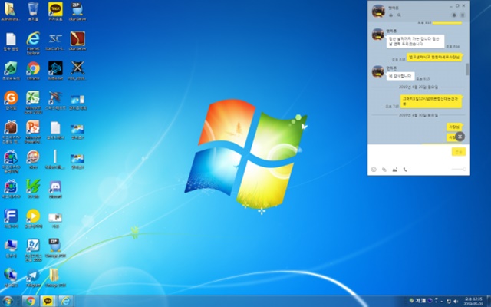Screen dimensions: 491x307
Task: Launch the yellow play-button media player shortcut
Action: click(x=33, y=218)
